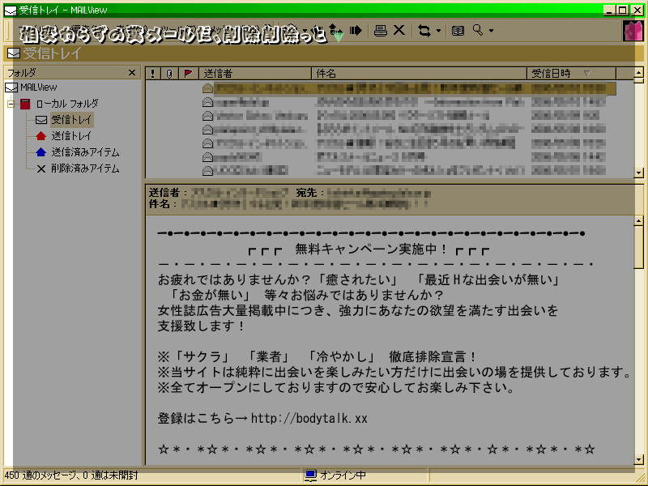Click the Print icon in the toolbar
The image size is (648, 486).
click(x=380, y=31)
